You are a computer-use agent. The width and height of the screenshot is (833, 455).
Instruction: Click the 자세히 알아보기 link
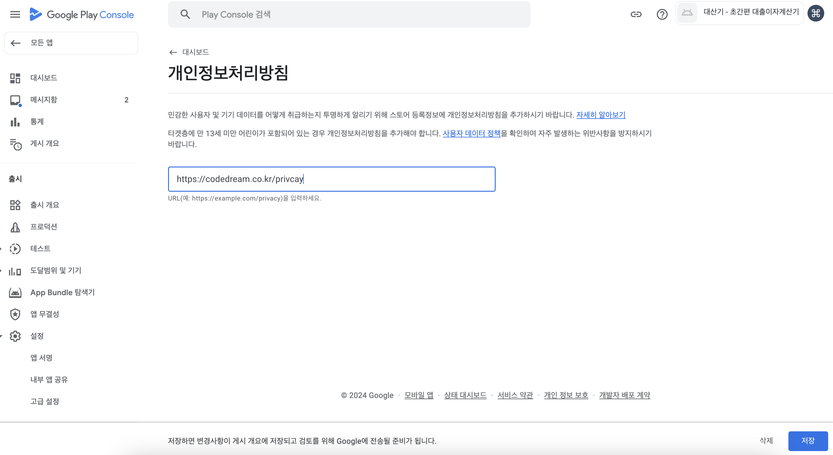601,115
